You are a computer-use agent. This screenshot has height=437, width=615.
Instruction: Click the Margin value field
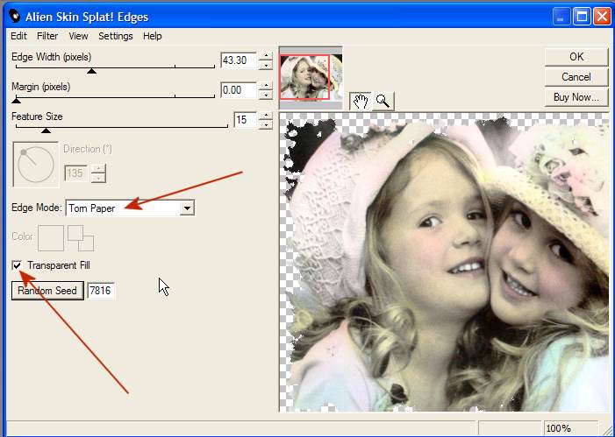[x=239, y=90]
